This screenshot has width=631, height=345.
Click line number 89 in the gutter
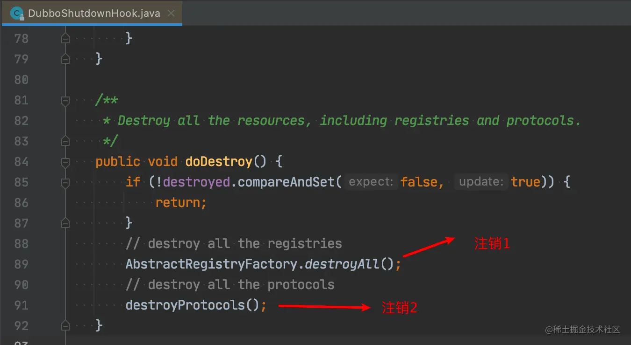coord(22,264)
